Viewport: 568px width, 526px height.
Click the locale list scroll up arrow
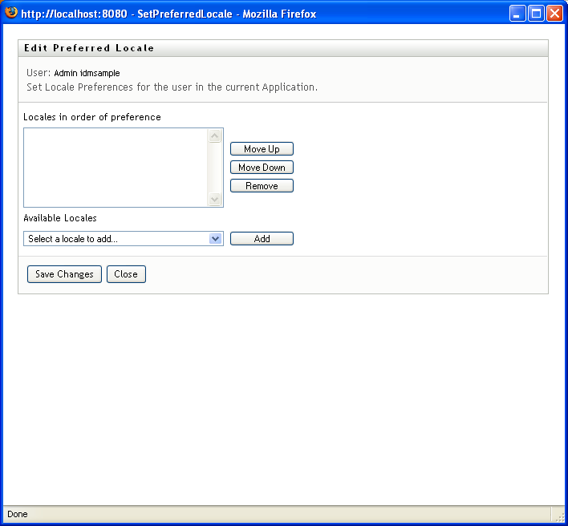point(215,136)
